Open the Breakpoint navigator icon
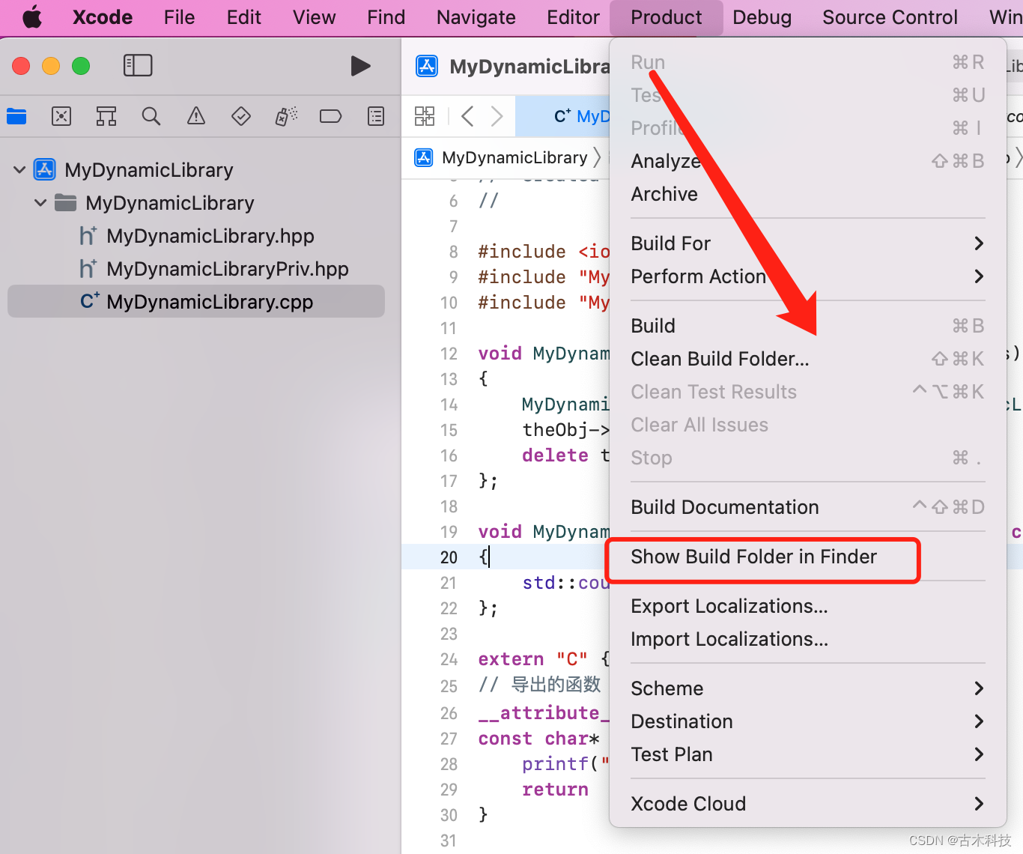1023x854 pixels. [330, 116]
